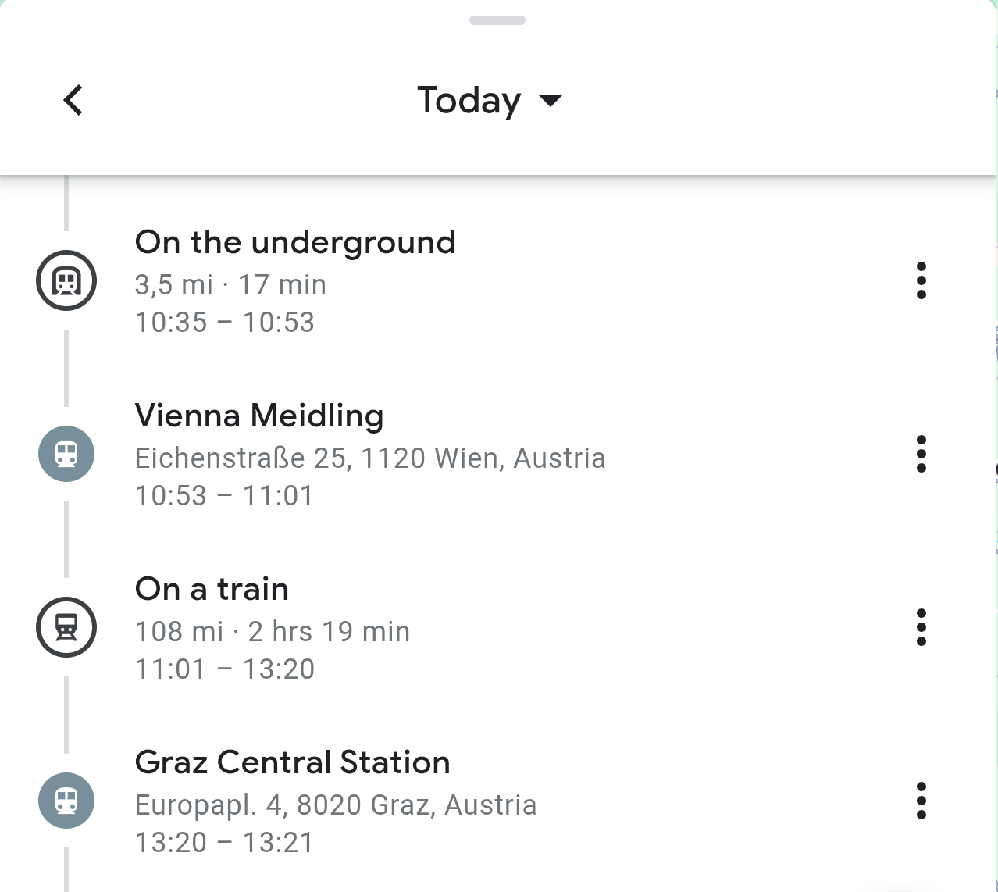
Task: Click the underground transit icon
Action: click(66, 281)
